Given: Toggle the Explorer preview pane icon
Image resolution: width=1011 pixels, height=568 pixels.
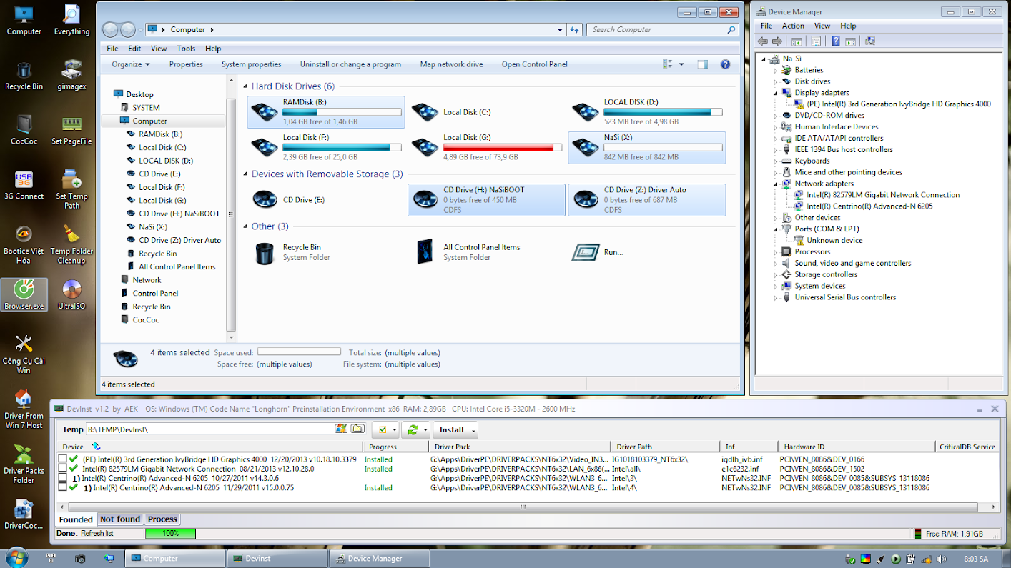Looking at the screenshot, I should (702, 64).
